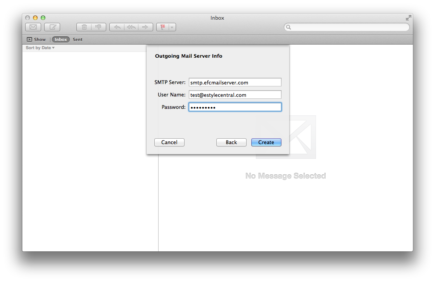Click Create to finish account
Viewport: 435px width, 282px height.
pos(266,142)
